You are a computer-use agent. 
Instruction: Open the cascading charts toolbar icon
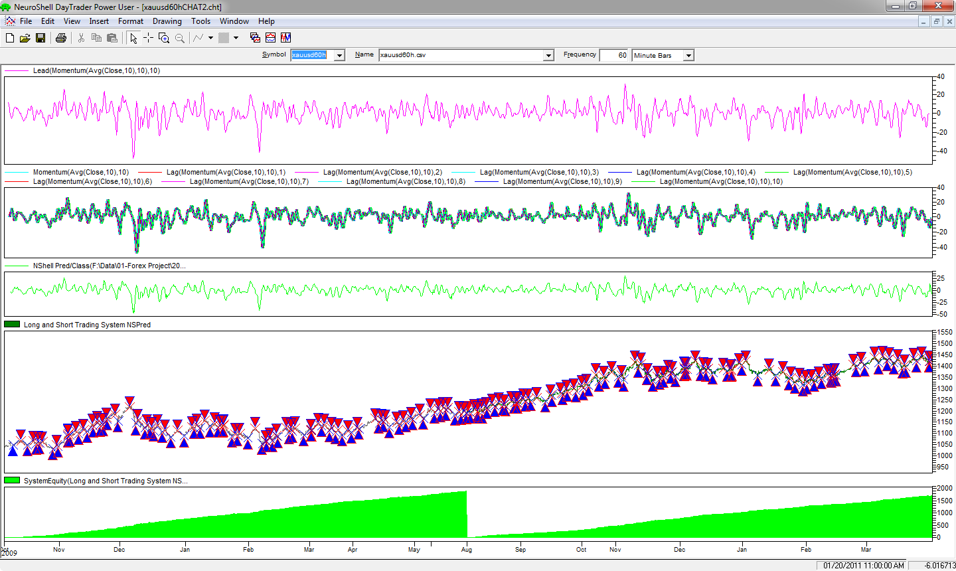(x=255, y=38)
